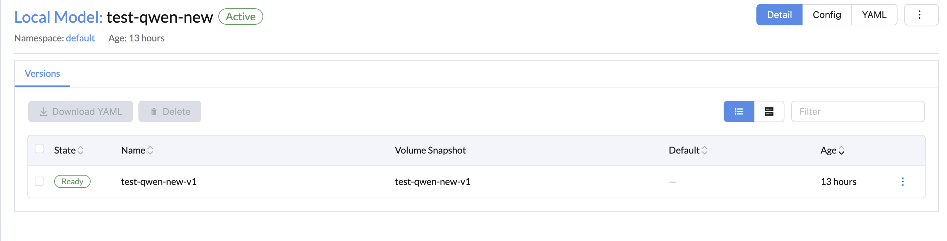Select the Detail view button
The image size is (947, 241).
(x=779, y=15)
